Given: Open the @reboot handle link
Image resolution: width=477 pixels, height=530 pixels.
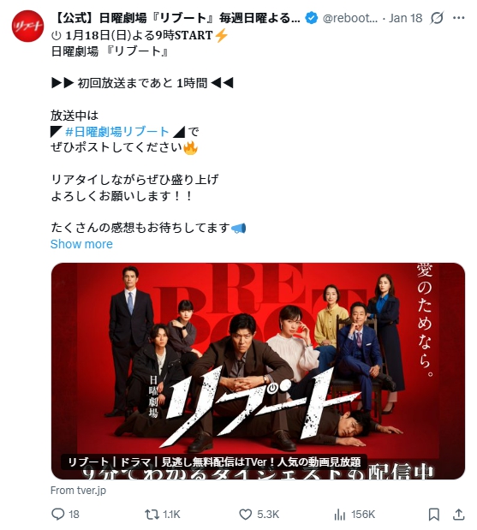Looking at the screenshot, I should click(350, 18).
